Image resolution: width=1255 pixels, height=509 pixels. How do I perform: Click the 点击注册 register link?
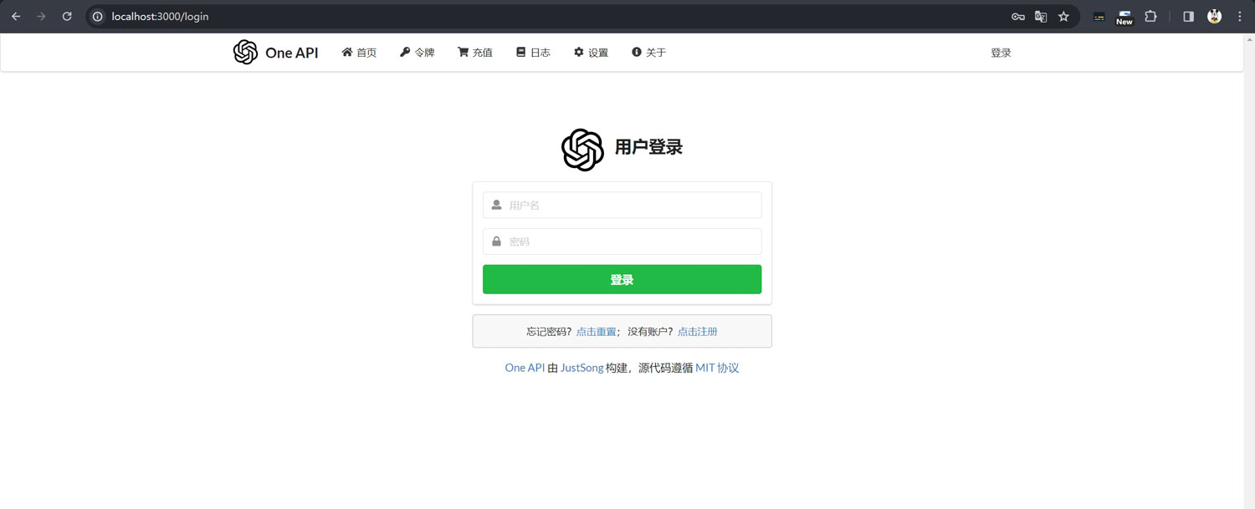[698, 332]
